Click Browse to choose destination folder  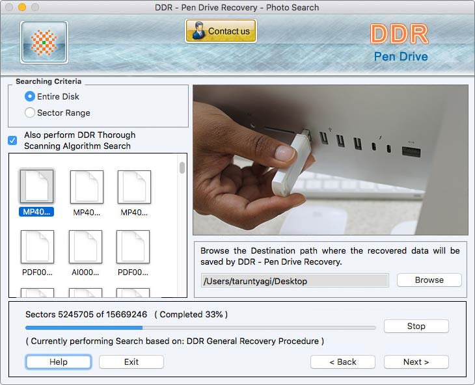tap(429, 280)
